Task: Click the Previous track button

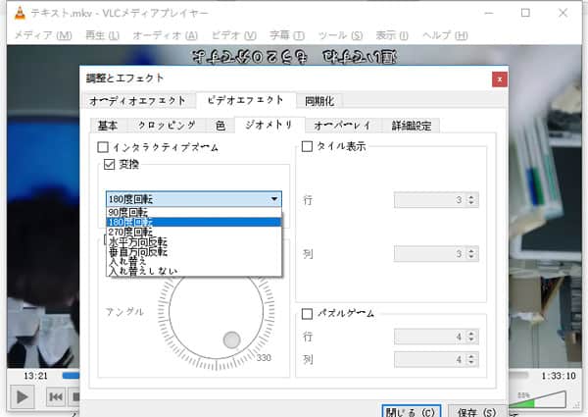Action: point(56,396)
